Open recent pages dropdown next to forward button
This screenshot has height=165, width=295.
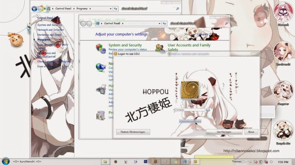[45, 8]
